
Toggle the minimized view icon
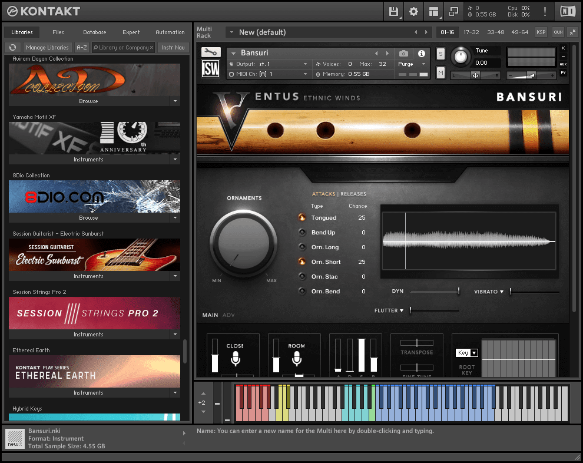click(x=453, y=12)
